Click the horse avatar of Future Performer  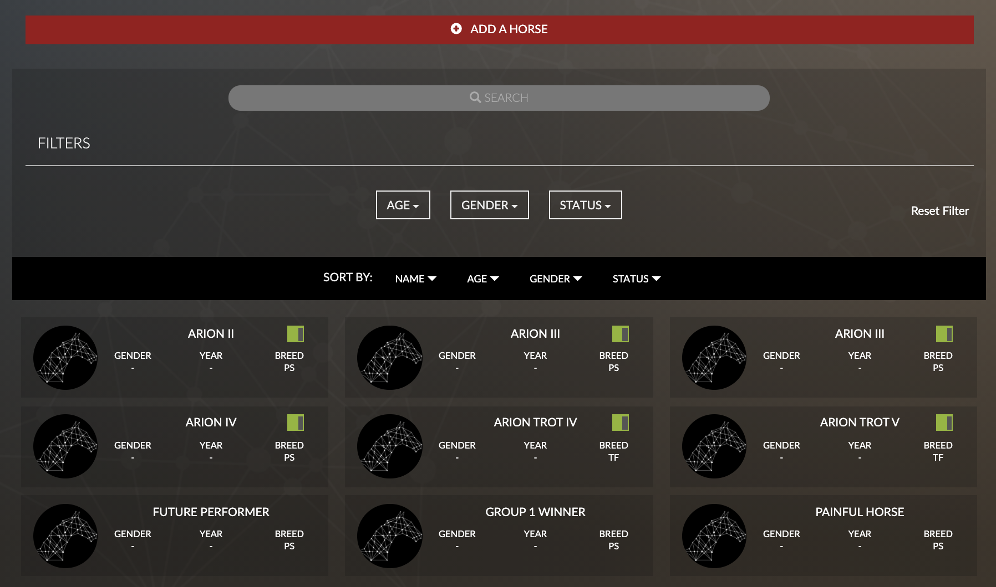point(65,536)
